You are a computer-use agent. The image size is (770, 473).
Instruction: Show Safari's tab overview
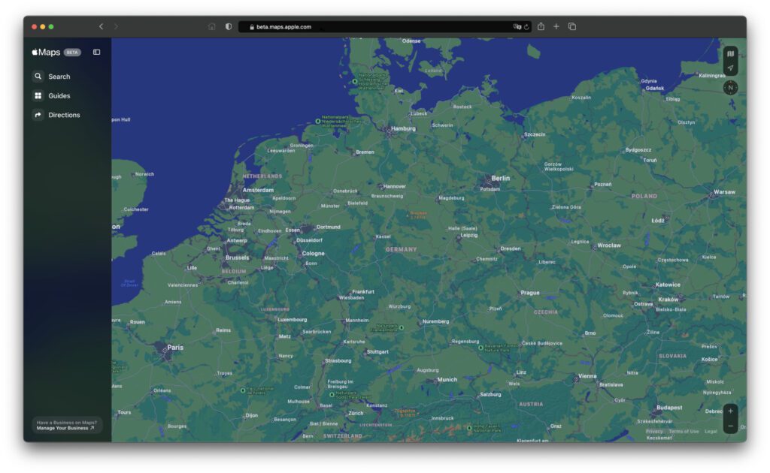click(x=573, y=26)
